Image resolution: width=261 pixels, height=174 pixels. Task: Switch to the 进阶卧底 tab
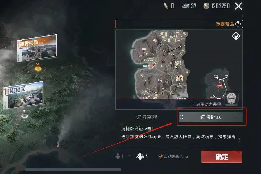tap(211, 117)
